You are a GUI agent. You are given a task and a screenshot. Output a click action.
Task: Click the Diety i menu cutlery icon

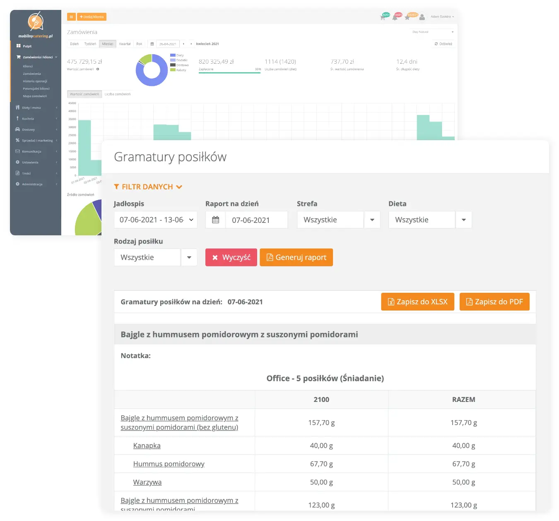point(17,108)
